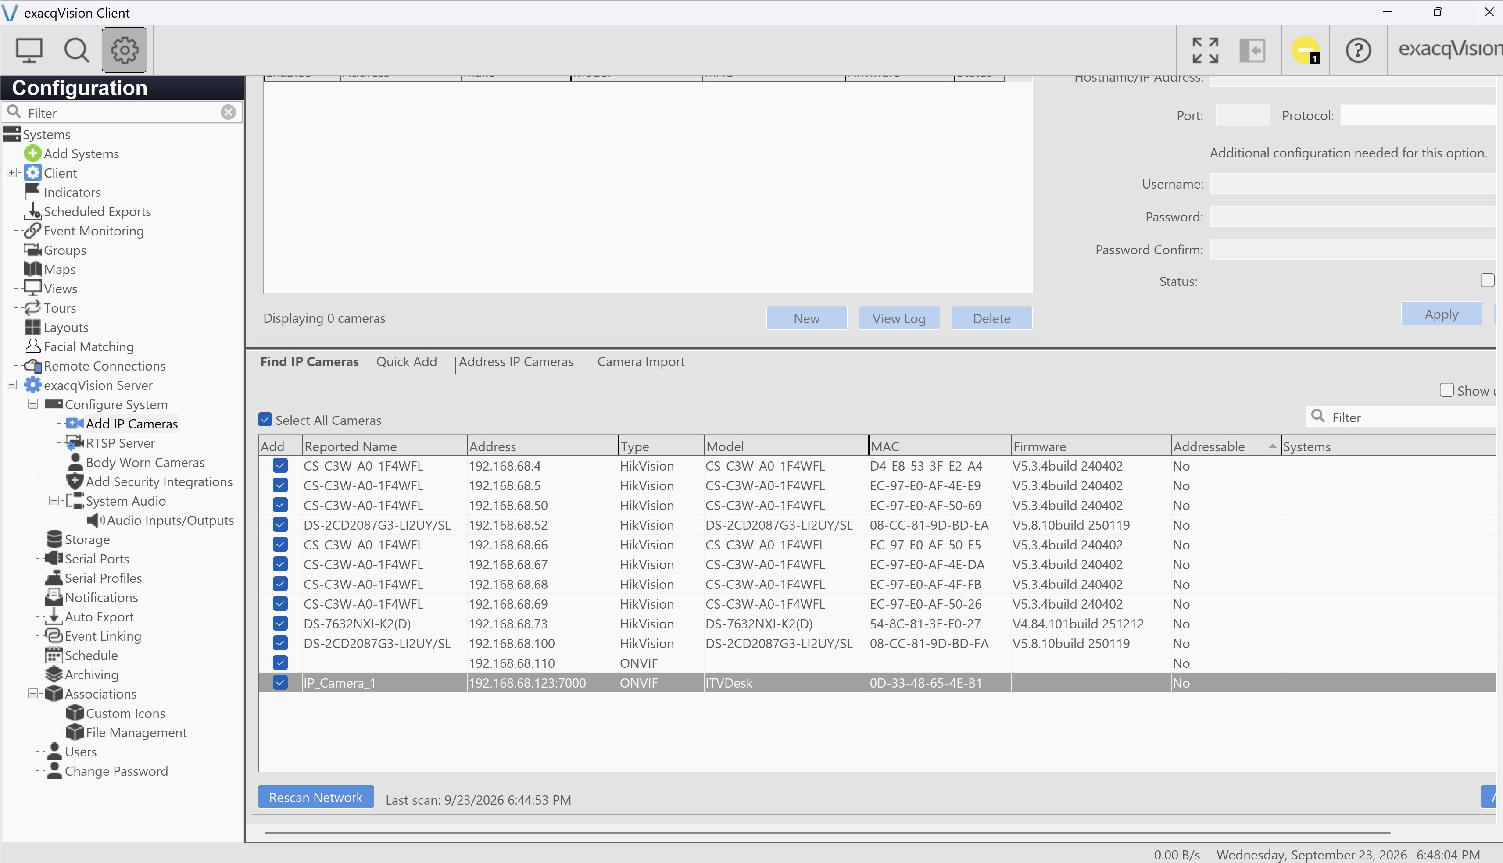Viewport: 1503px width, 863px height.
Task: Click the Groups camera icon
Action: pos(32,250)
